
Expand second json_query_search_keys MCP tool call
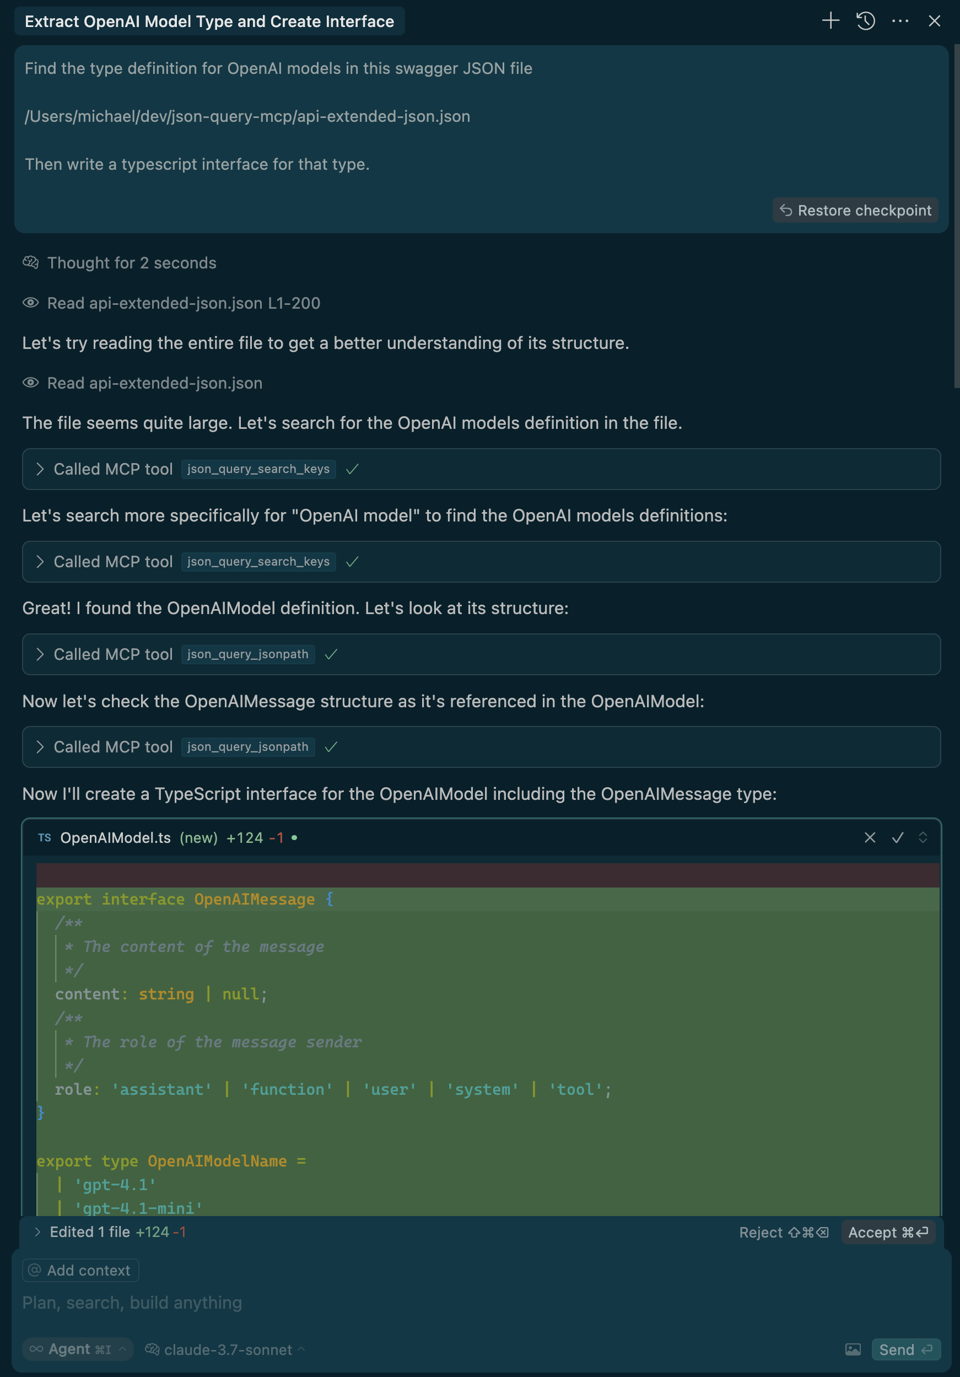tap(481, 561)
